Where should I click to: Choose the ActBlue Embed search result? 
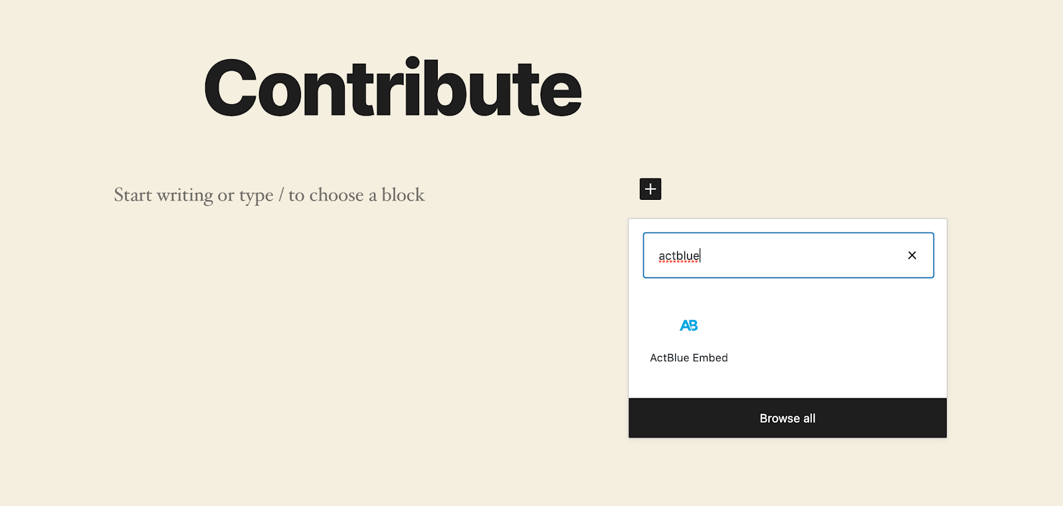coord(689,340)
